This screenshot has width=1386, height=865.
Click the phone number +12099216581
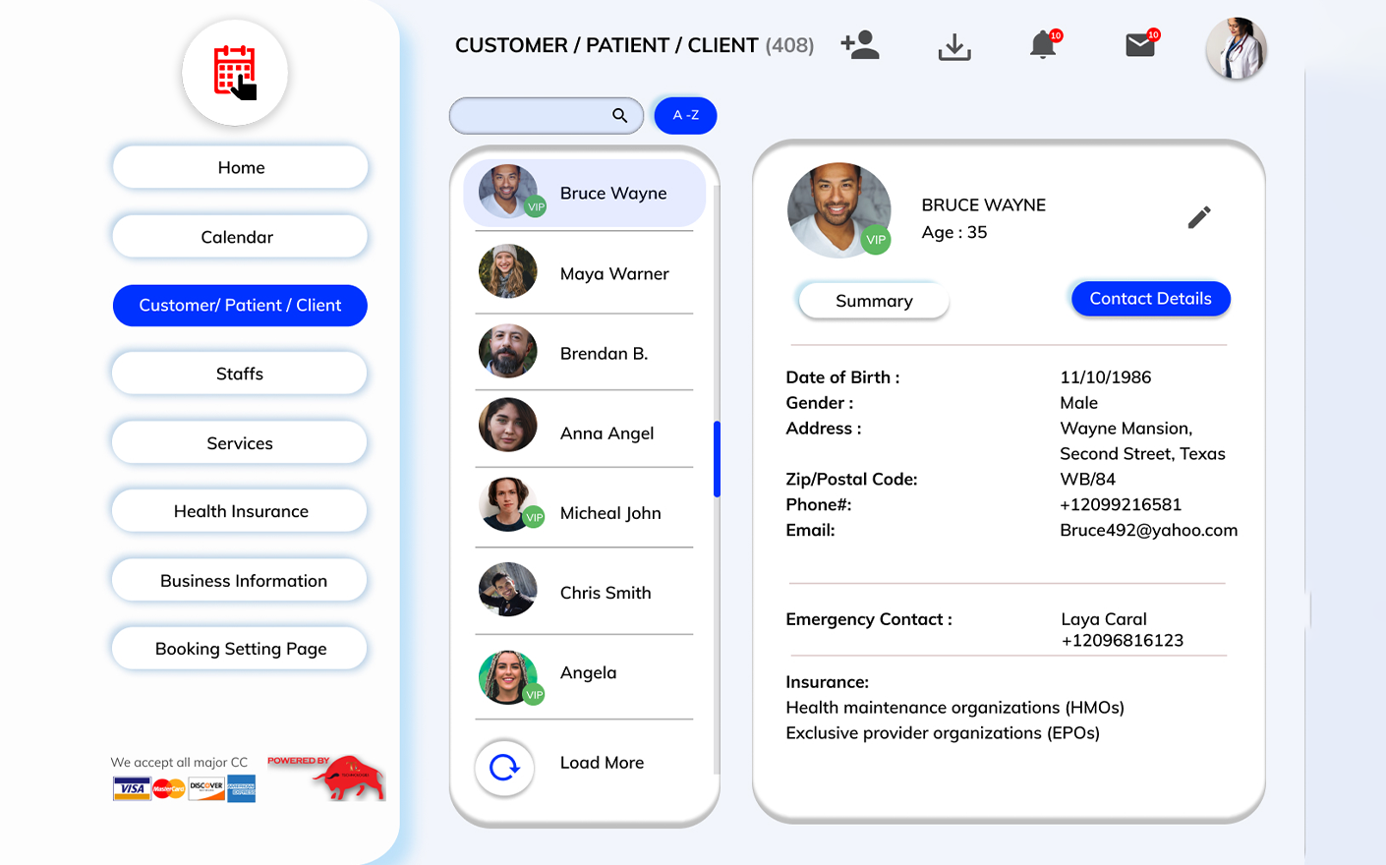click(1121, 504)
